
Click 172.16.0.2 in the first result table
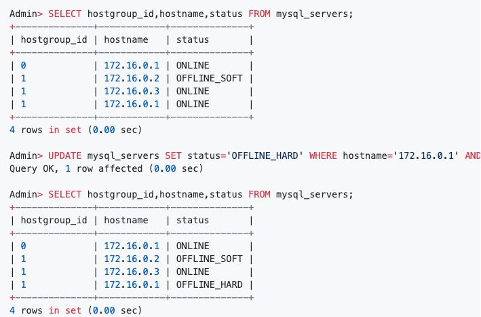coord(132,78)
